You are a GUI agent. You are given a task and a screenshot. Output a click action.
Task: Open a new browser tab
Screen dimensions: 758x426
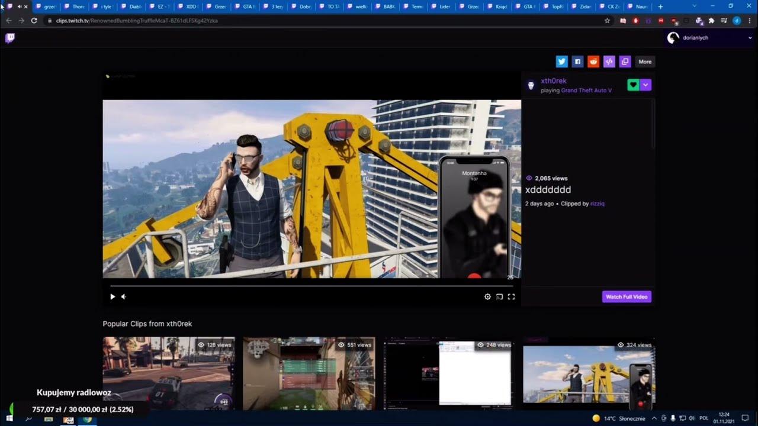661,7
